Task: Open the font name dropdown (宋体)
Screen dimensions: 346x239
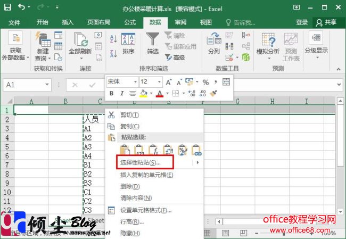Action: point(135,82)
